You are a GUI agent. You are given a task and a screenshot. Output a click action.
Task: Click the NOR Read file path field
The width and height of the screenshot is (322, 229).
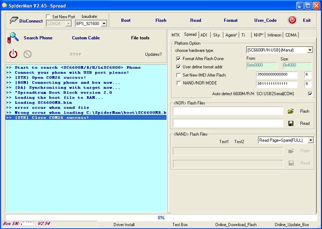click(x=228, y=123)
